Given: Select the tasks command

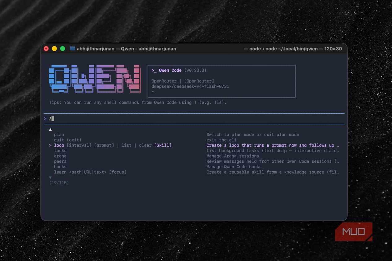Looking at the screenshot, I should tap(60, 151).
